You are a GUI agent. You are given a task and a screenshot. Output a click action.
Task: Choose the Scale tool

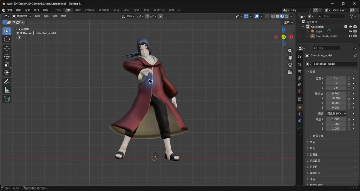click(7, 64)
